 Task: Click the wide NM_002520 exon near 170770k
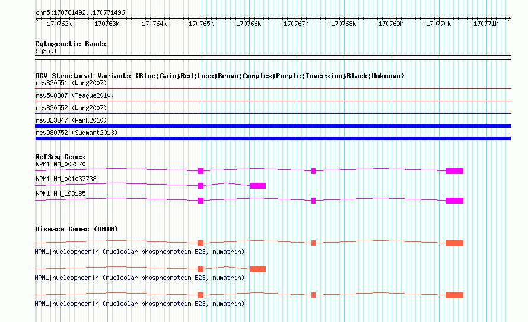454,171
